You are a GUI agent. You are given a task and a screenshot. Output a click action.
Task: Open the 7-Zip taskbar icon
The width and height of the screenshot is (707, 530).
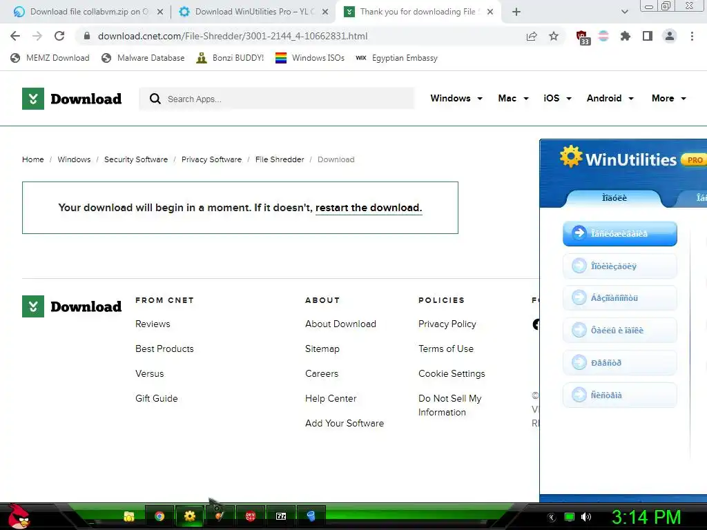pyautogui.click(x=281, y=516)
